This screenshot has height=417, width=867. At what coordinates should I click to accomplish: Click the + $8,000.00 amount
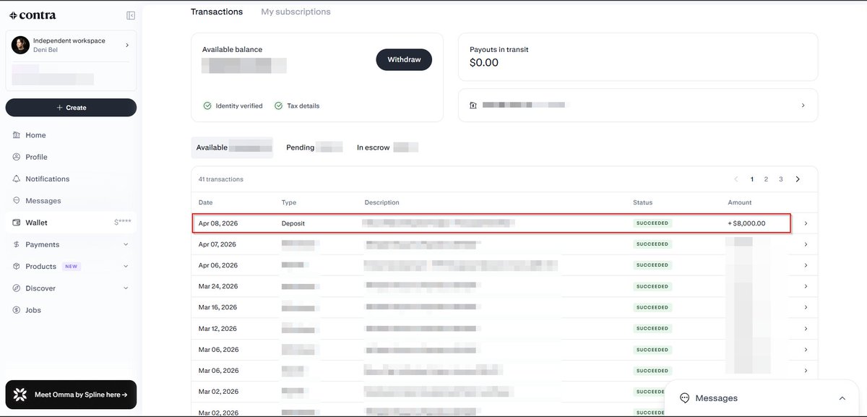coord(746,223)
